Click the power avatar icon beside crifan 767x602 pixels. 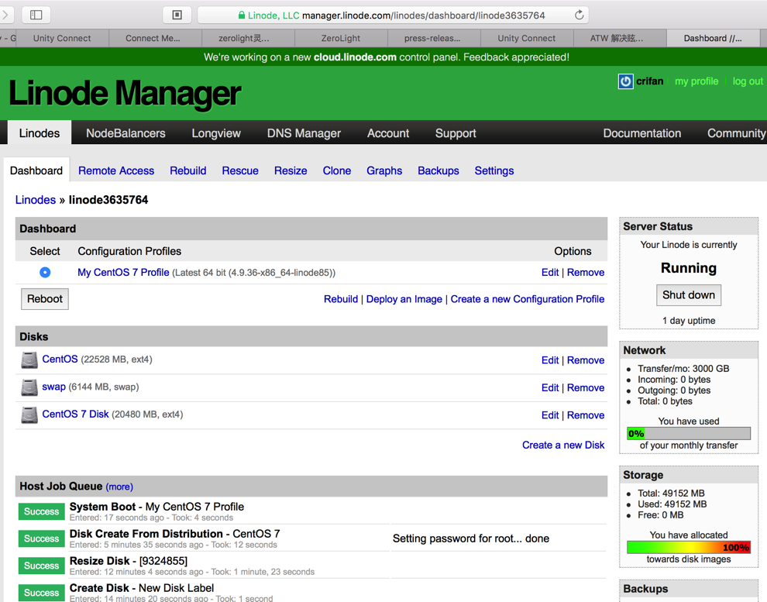pos(626,81)
